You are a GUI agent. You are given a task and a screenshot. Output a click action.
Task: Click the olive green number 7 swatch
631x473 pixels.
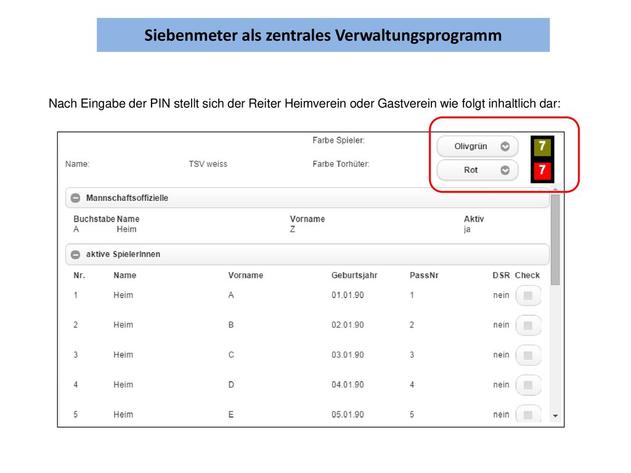tap(542, 147)
